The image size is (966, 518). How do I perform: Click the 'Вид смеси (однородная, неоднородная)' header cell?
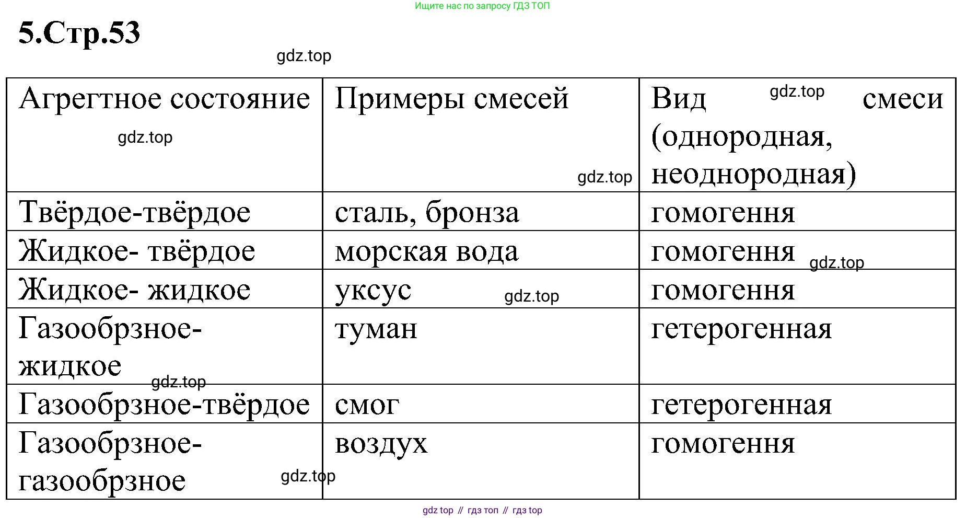coord(796,136)
